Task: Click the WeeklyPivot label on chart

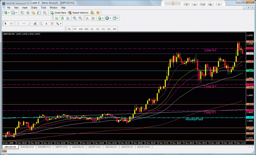Action: pos(194,119)
